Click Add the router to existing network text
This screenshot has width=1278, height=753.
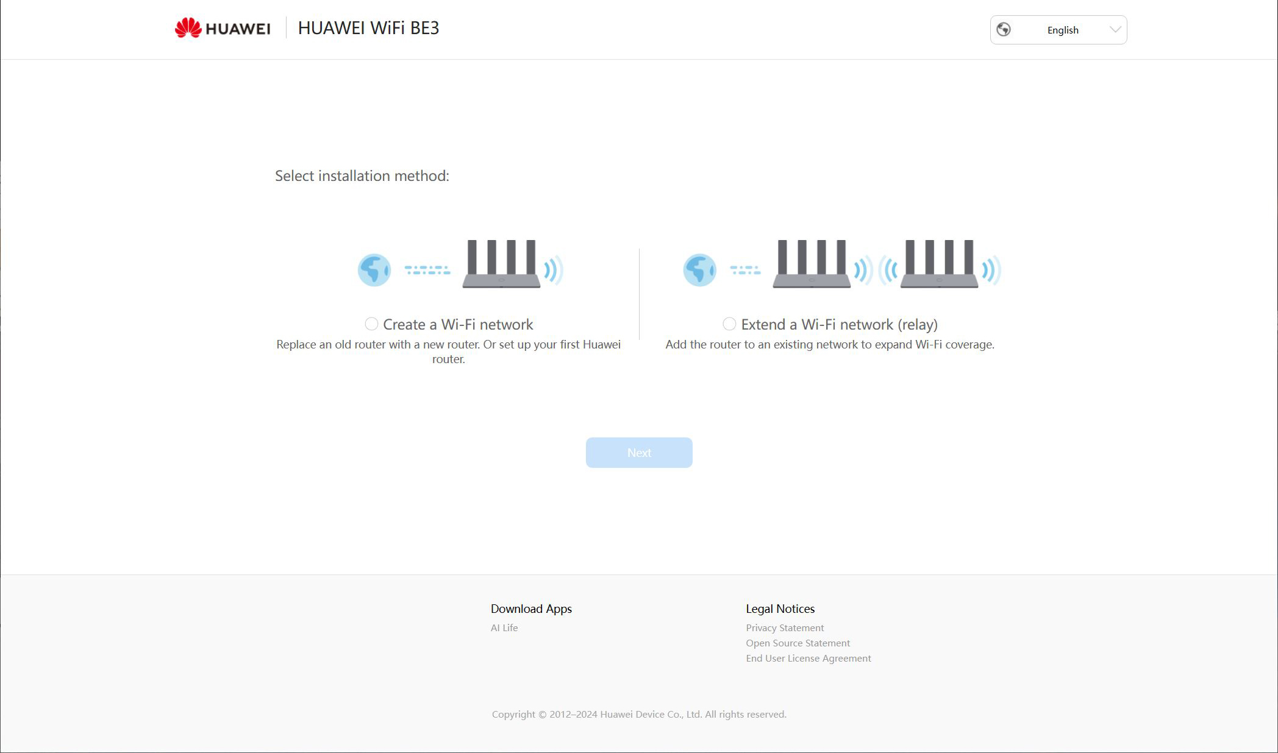click(830, 344)
